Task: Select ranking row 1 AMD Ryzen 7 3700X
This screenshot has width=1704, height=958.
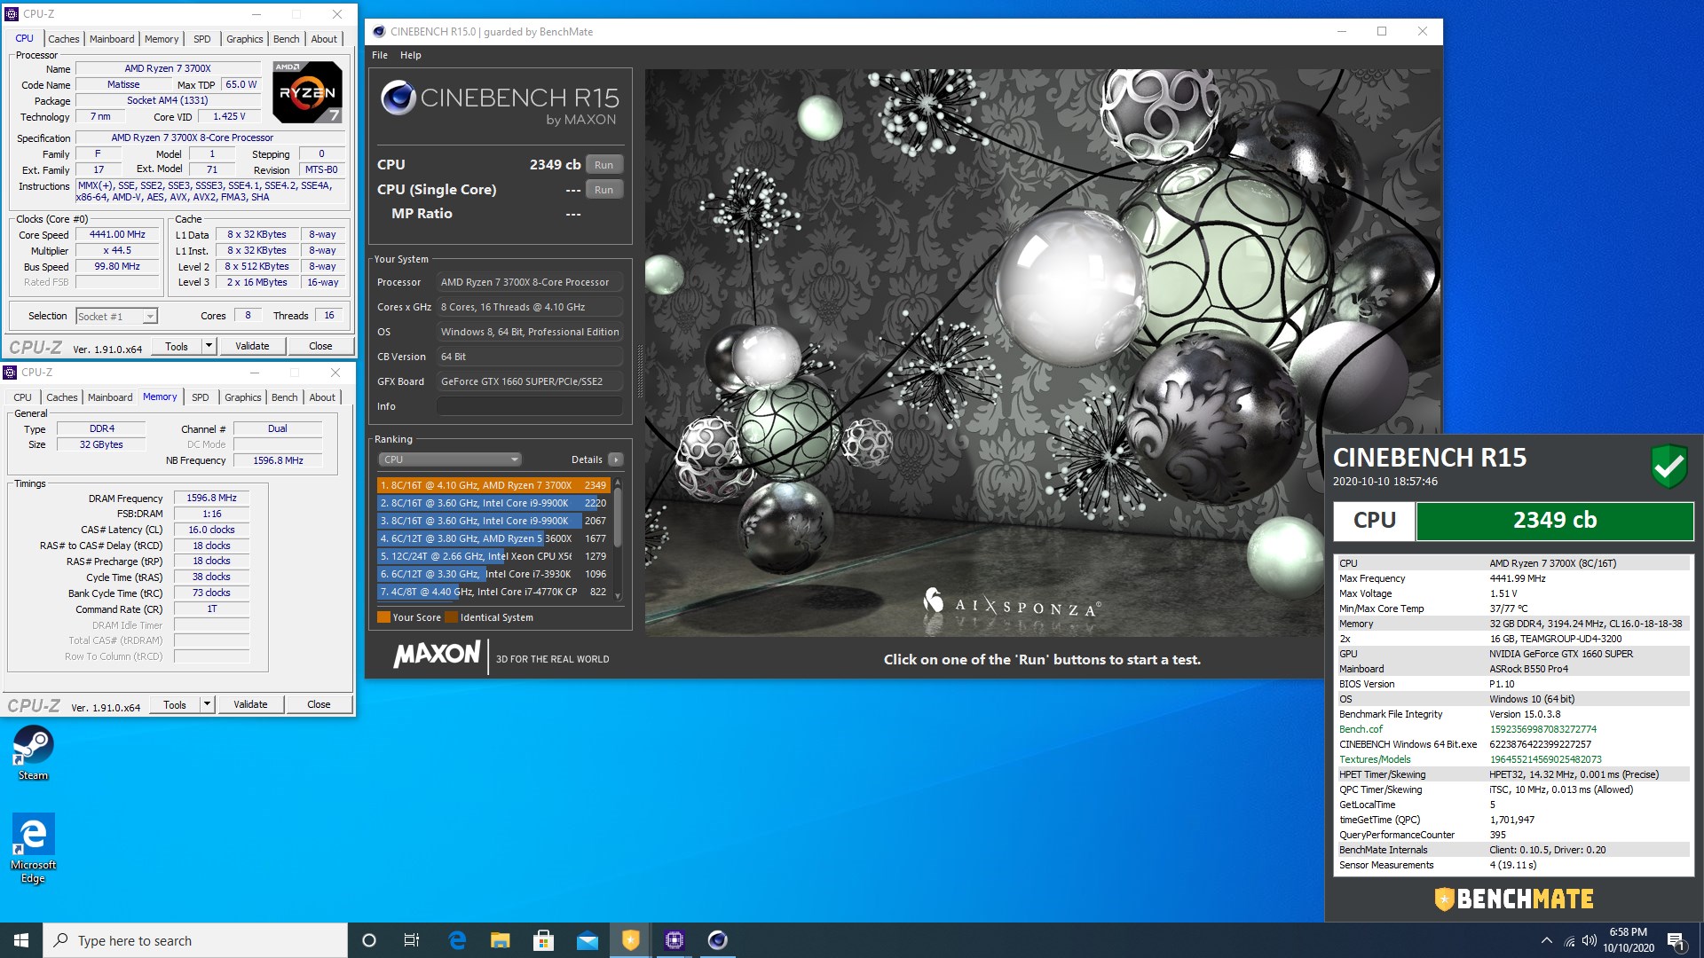Action: coord(493,485)
